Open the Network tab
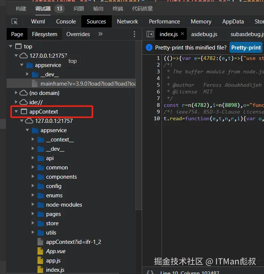Viewport: 264px width, 274px height. [x=127, y=22]
